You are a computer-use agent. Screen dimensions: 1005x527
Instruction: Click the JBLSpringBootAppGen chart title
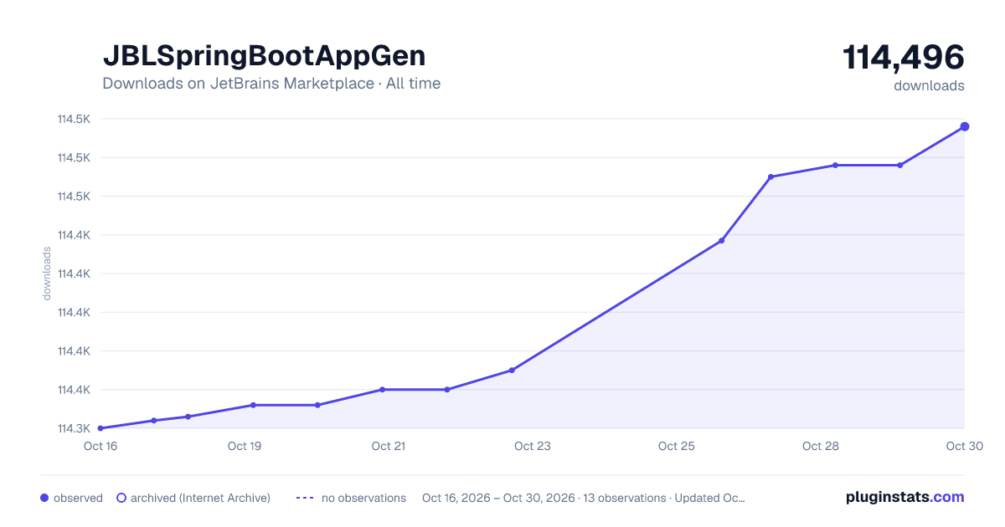264,55
